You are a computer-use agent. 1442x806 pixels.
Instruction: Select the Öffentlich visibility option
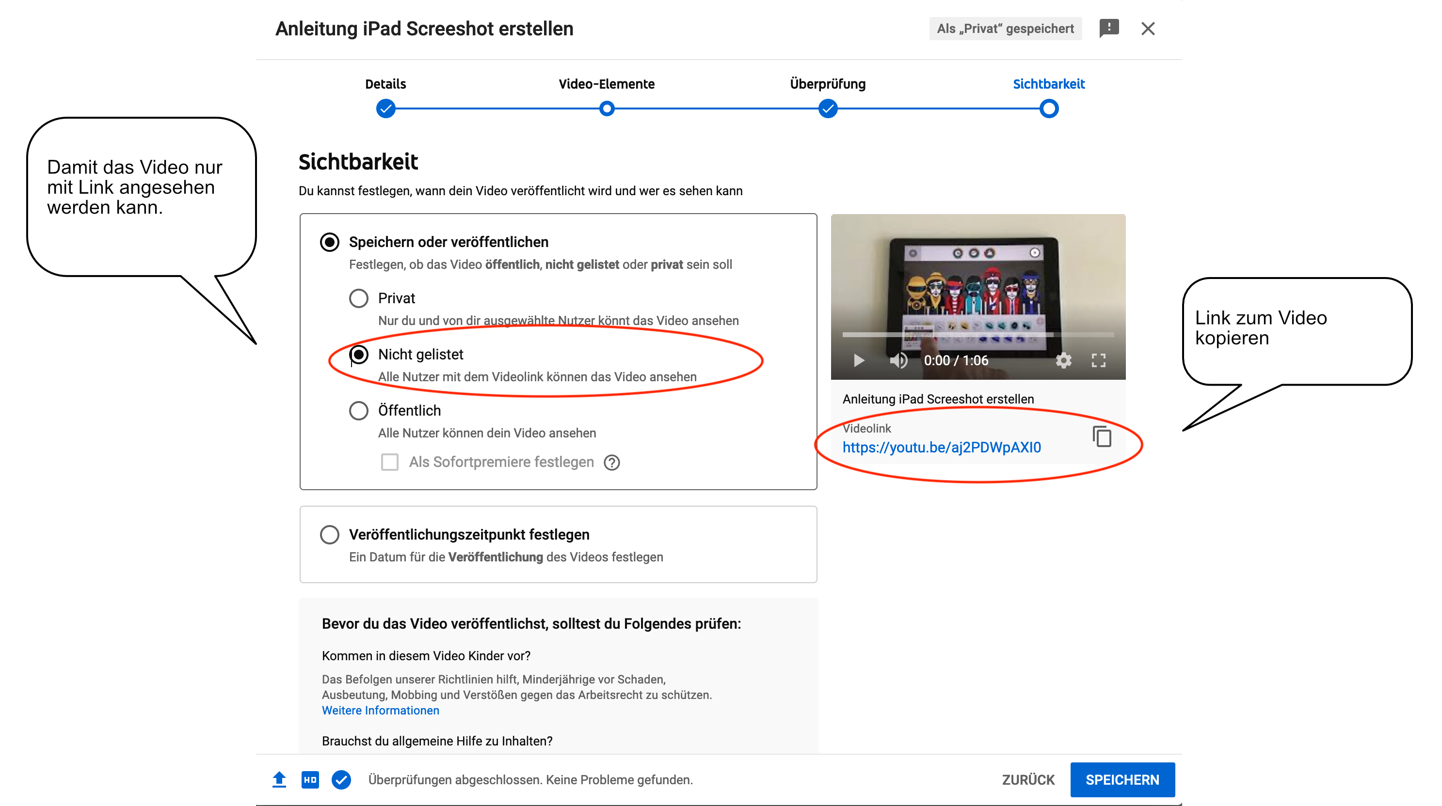358,411
